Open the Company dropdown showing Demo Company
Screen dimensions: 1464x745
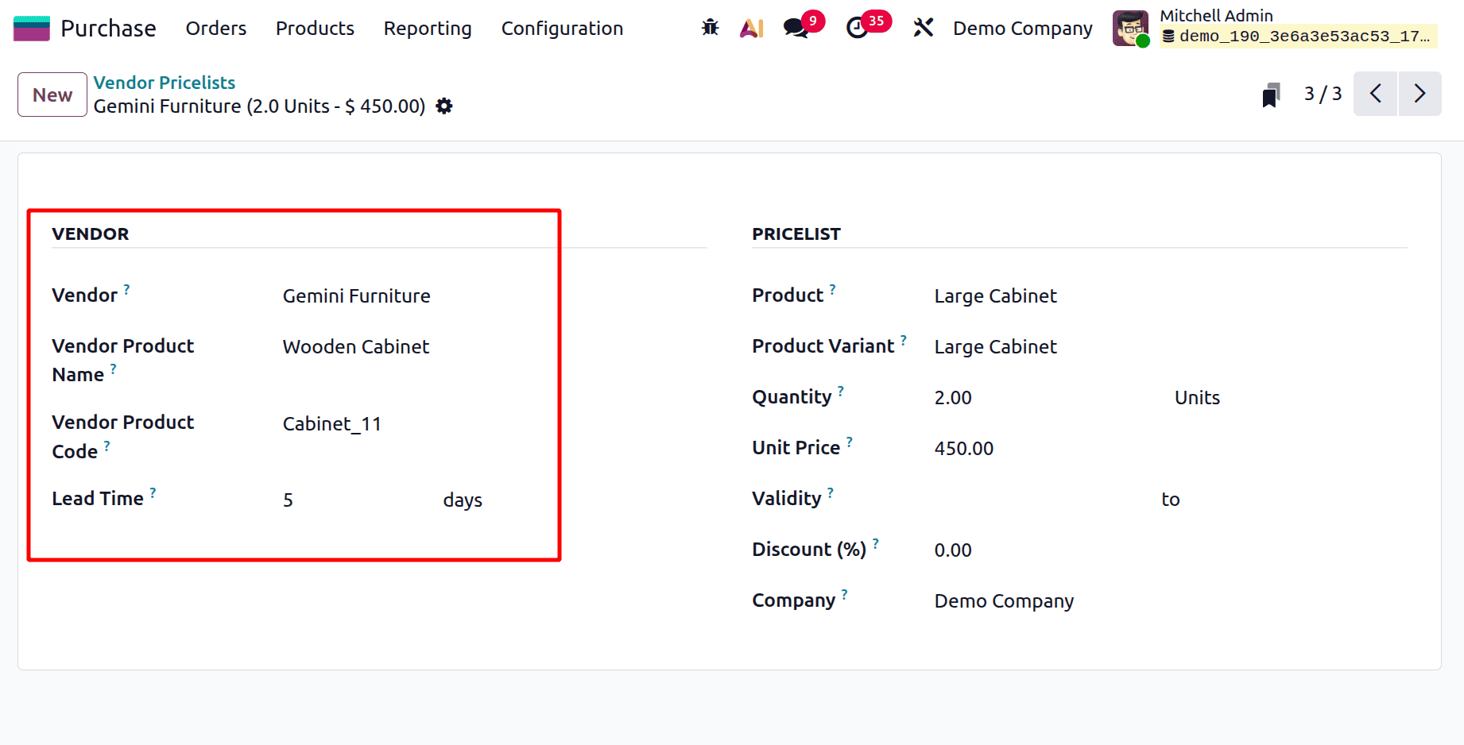pyautogui.click(x=1004, y=600)
